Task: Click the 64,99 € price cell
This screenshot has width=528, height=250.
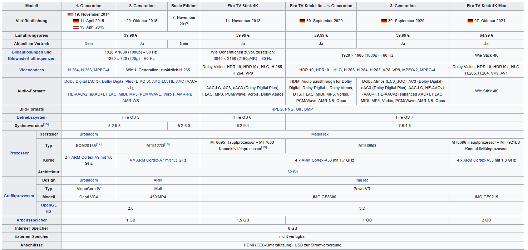Action: [486, 35]
